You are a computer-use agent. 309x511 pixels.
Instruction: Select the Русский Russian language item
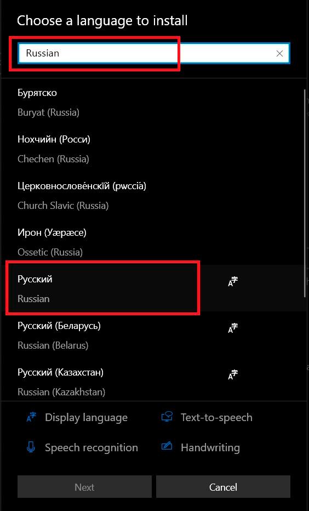pyautogui.click(x=152, y=288)
